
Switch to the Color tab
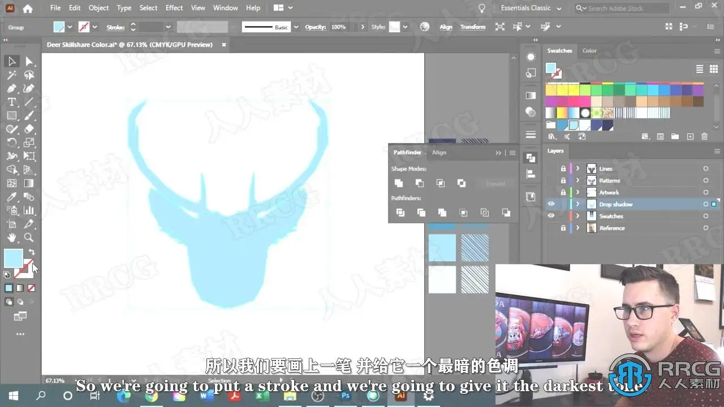[x=589, y=50]
